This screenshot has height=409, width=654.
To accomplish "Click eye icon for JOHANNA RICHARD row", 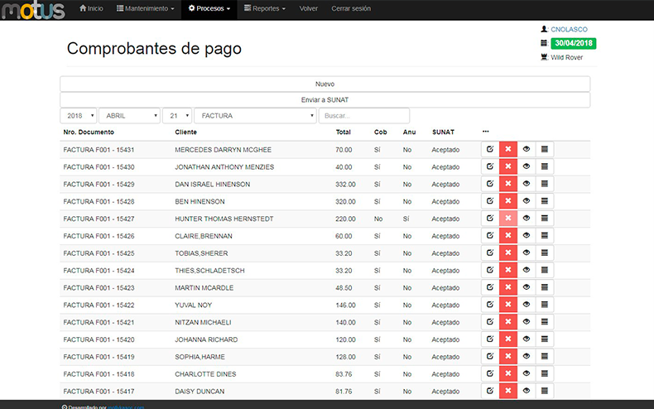I will pyautogui.click(x=527, y=339).
